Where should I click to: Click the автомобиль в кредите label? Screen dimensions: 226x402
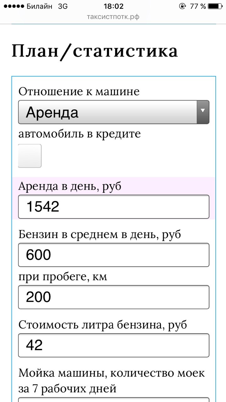coord(80,134)
